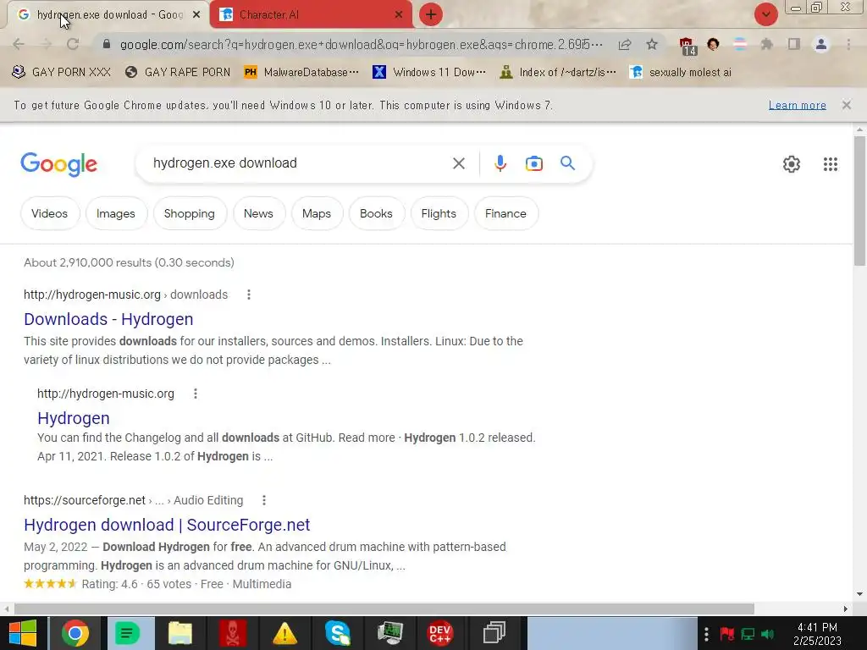
Task: Open the uBlock Origin extension showing 14
Action: coord(688,46)
